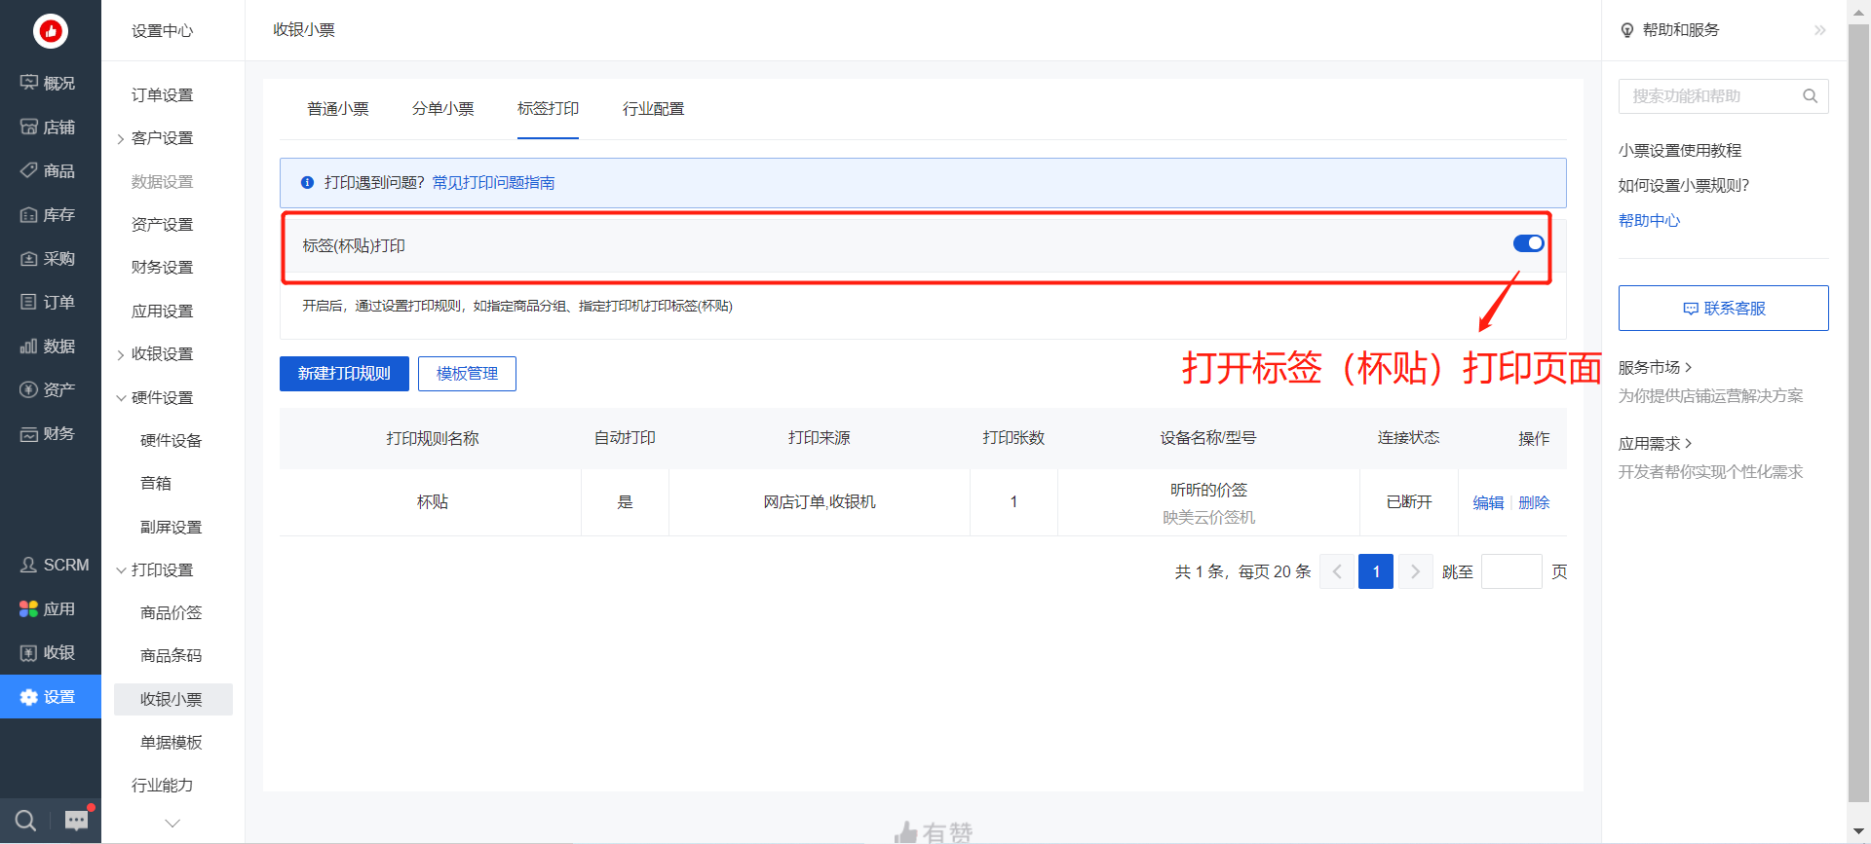1871x844 pixels.
Task: Open 订单 orders section
Action: point(50,302)
